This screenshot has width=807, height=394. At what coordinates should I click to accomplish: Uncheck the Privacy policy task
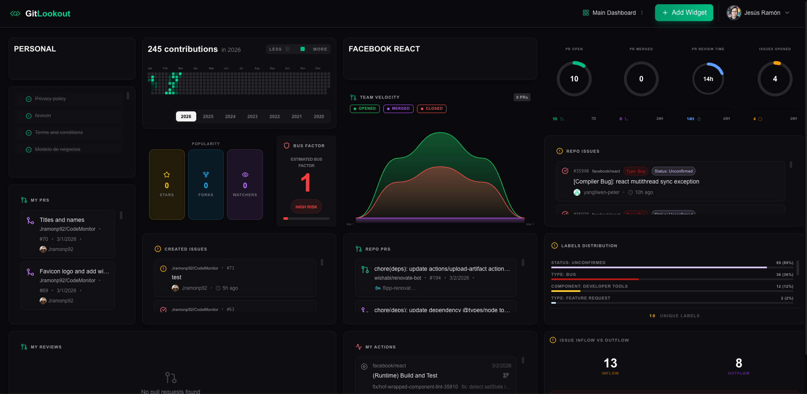[x=29, y=99]
